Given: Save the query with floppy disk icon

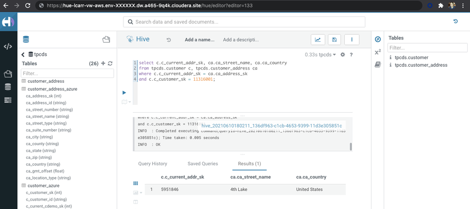Looking at the screenshot, I should (334, 39).
